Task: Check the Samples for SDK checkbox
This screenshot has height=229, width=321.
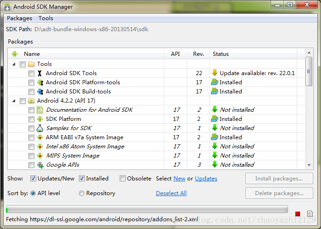Action: [31, 128]
